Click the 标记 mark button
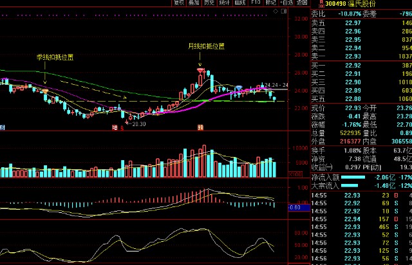The width and height of the screenshot is (412, 265). [270, 3]
